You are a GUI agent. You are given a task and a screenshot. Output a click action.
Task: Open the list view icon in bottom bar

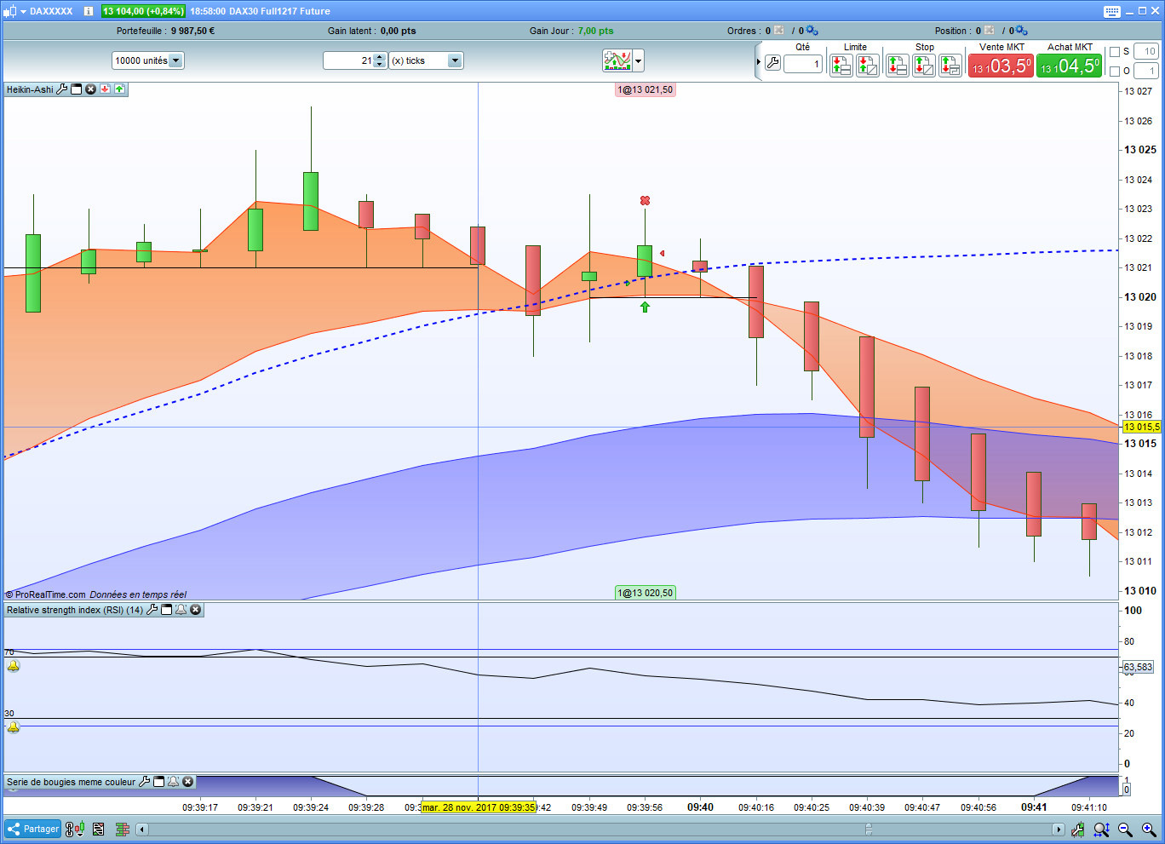point(99,830)
